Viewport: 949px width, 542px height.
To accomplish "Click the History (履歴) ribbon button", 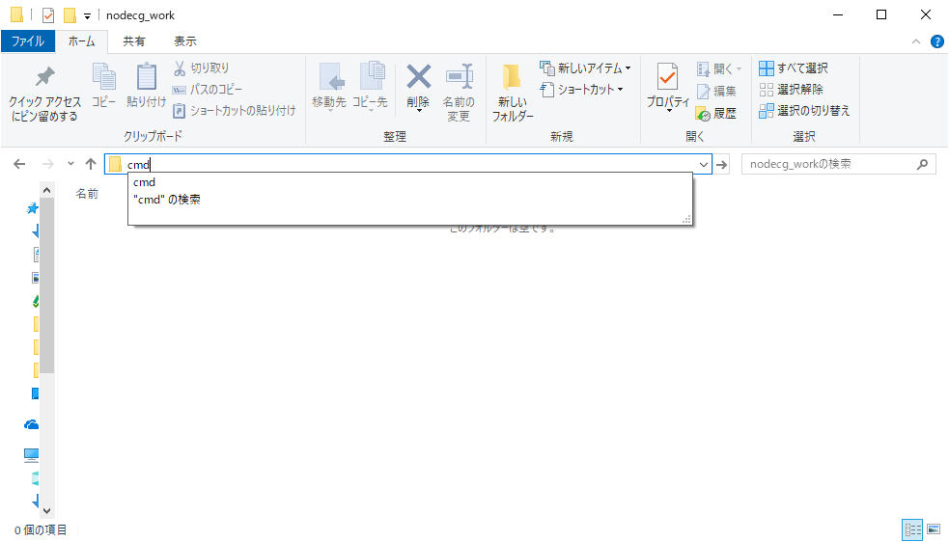I will [716, 113].
